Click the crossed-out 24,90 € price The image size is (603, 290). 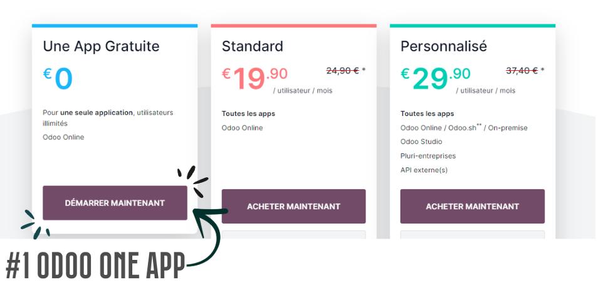(343, 71)
